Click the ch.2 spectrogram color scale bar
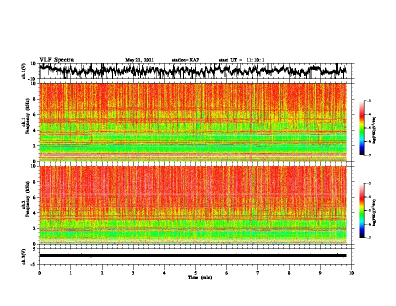The width and height of the screenshot is (396, 306). tap(362, 210)
